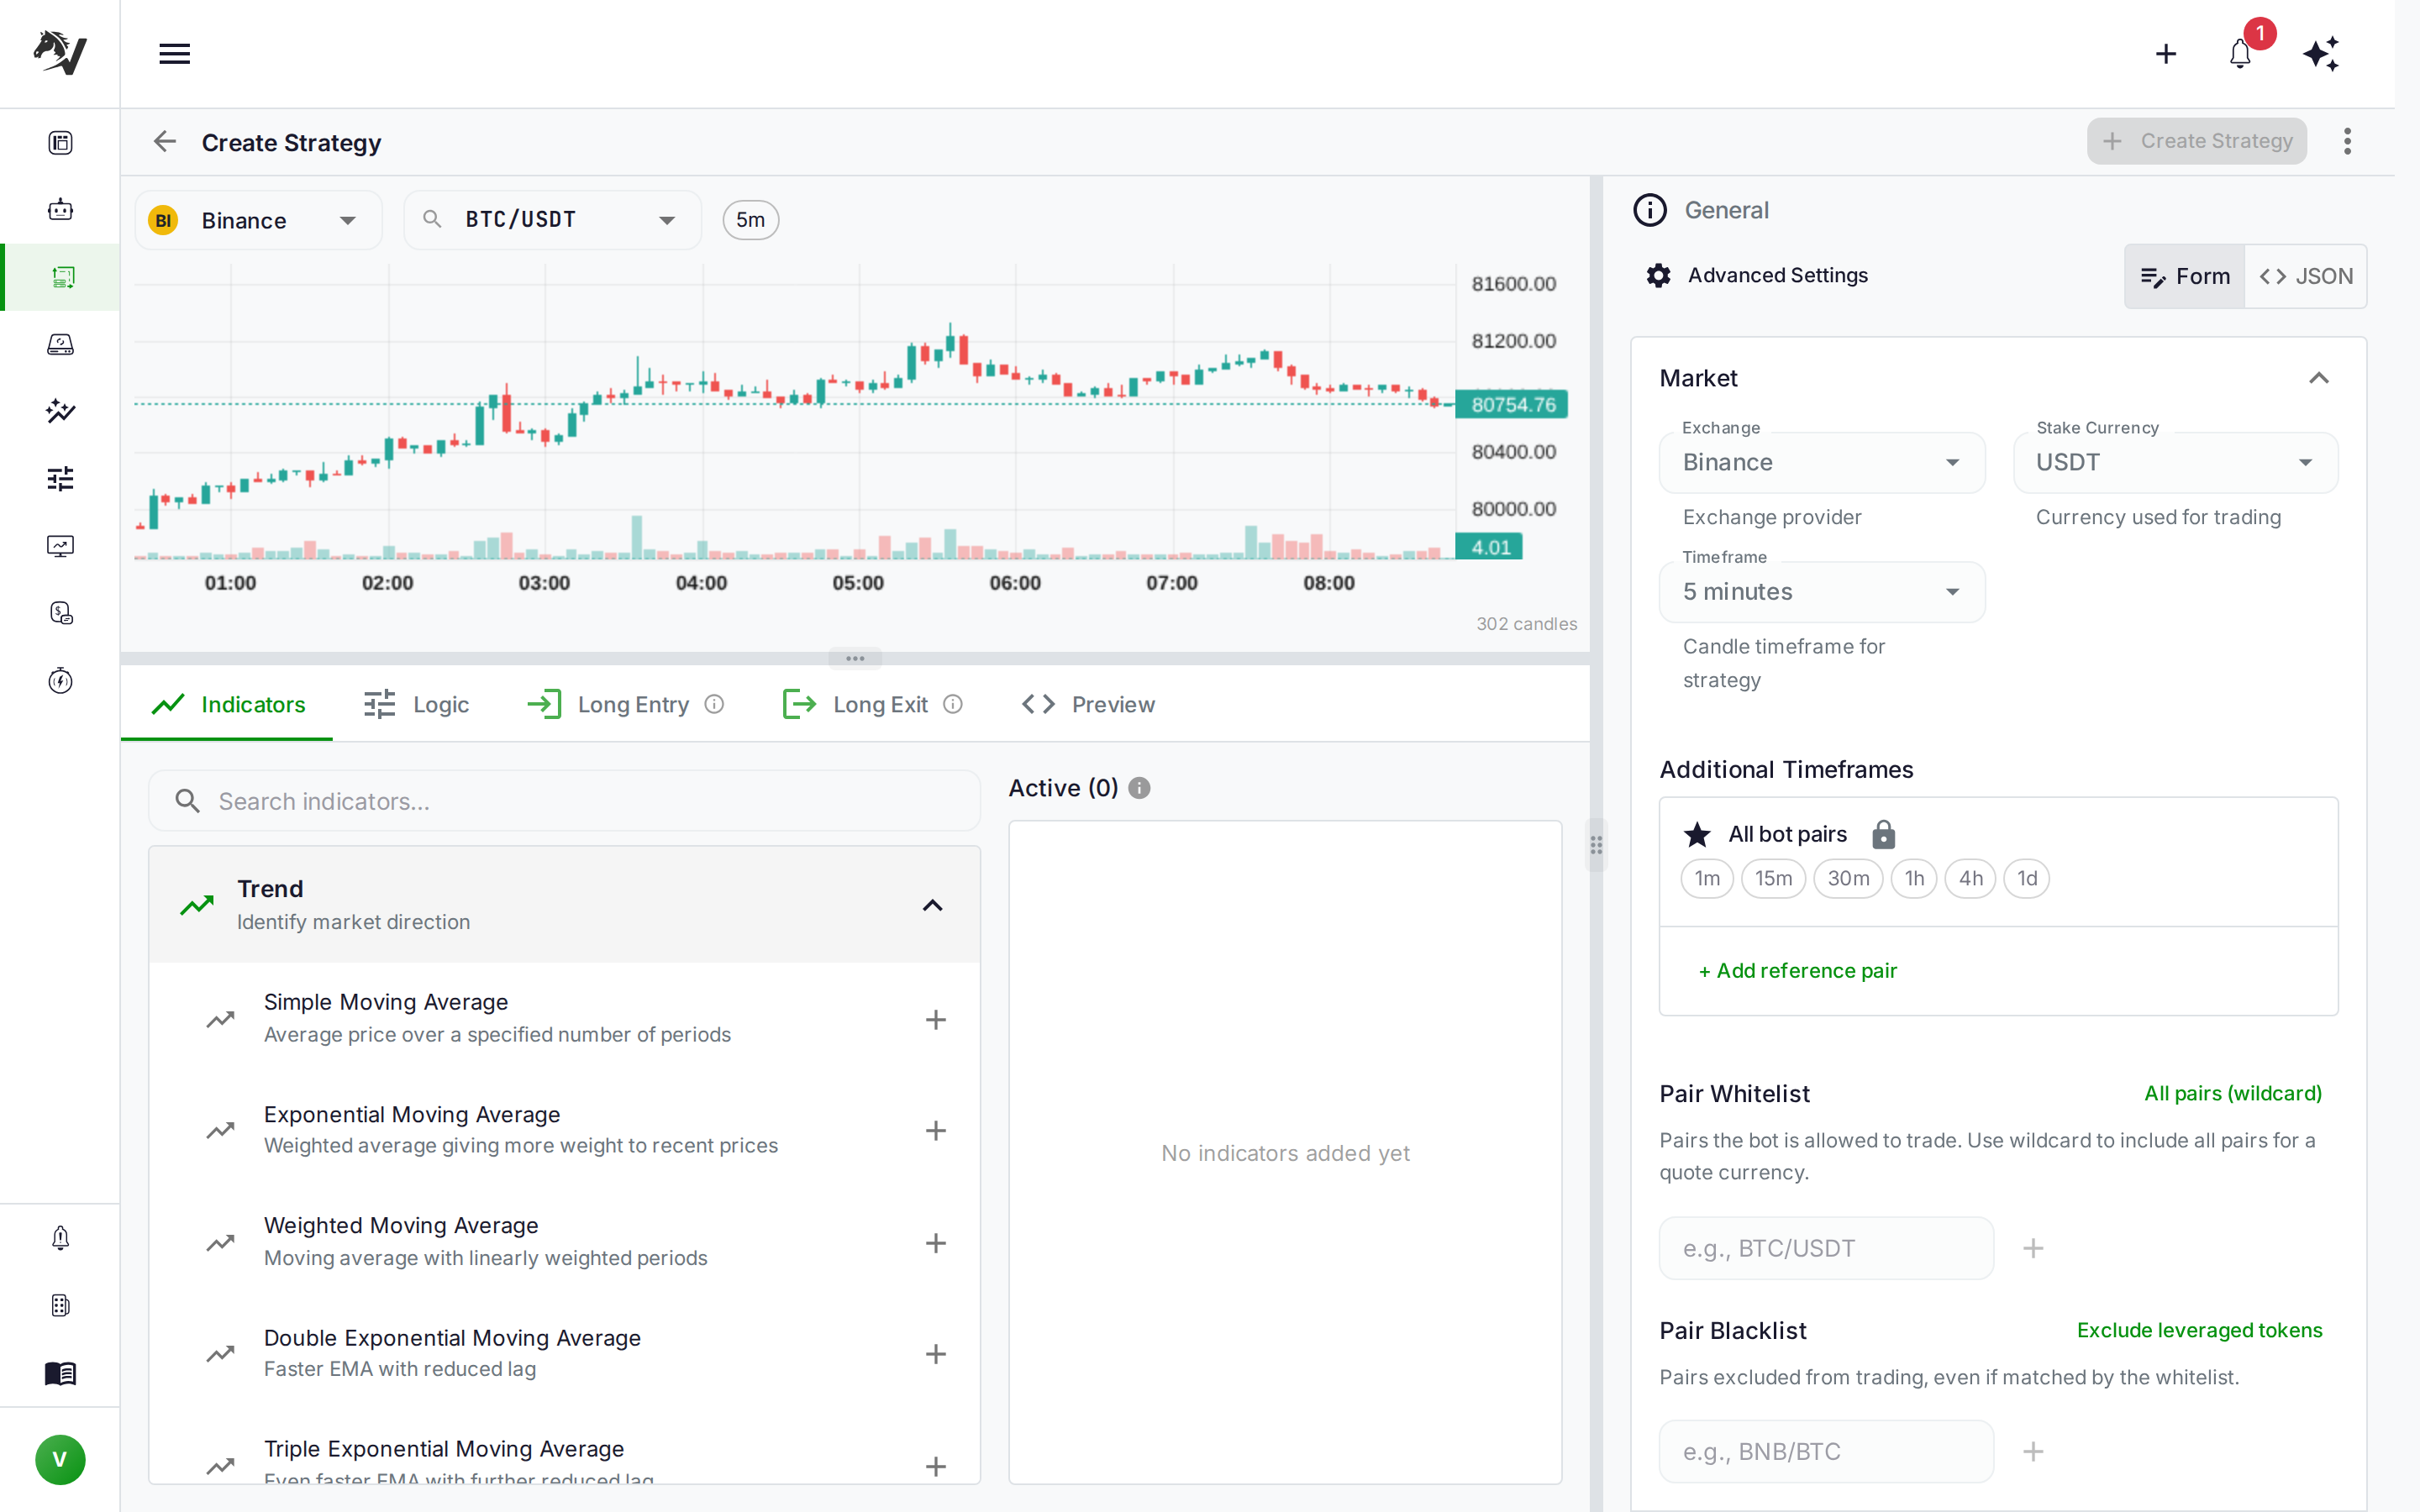Switch to the Long Exit tab
The image size is (2420, 1512).
point(872,704)
